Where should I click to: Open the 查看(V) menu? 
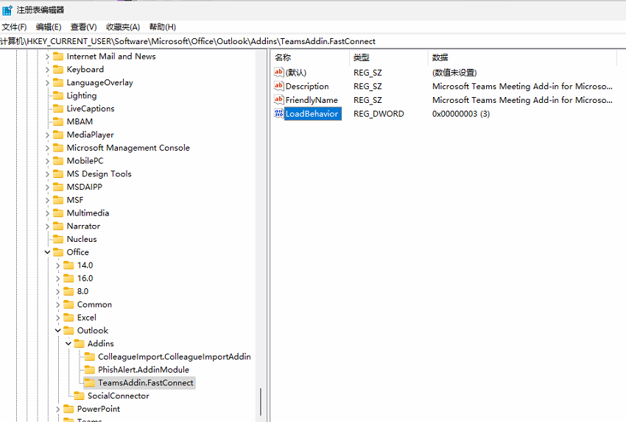(x=83, y=26)
